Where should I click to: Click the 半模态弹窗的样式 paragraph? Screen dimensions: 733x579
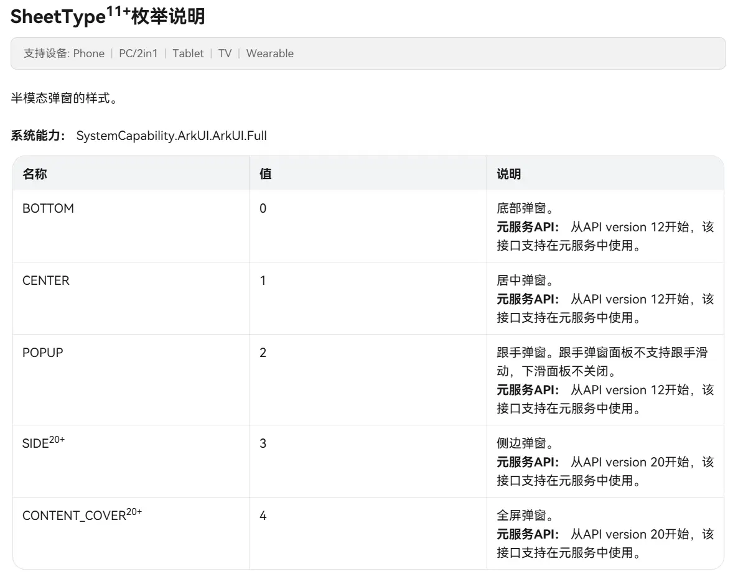(x=64, y=99)
